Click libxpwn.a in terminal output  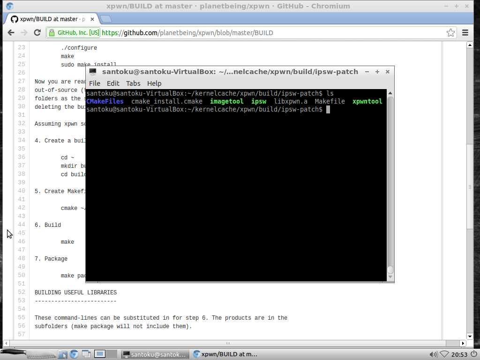(x=291, y=101)
